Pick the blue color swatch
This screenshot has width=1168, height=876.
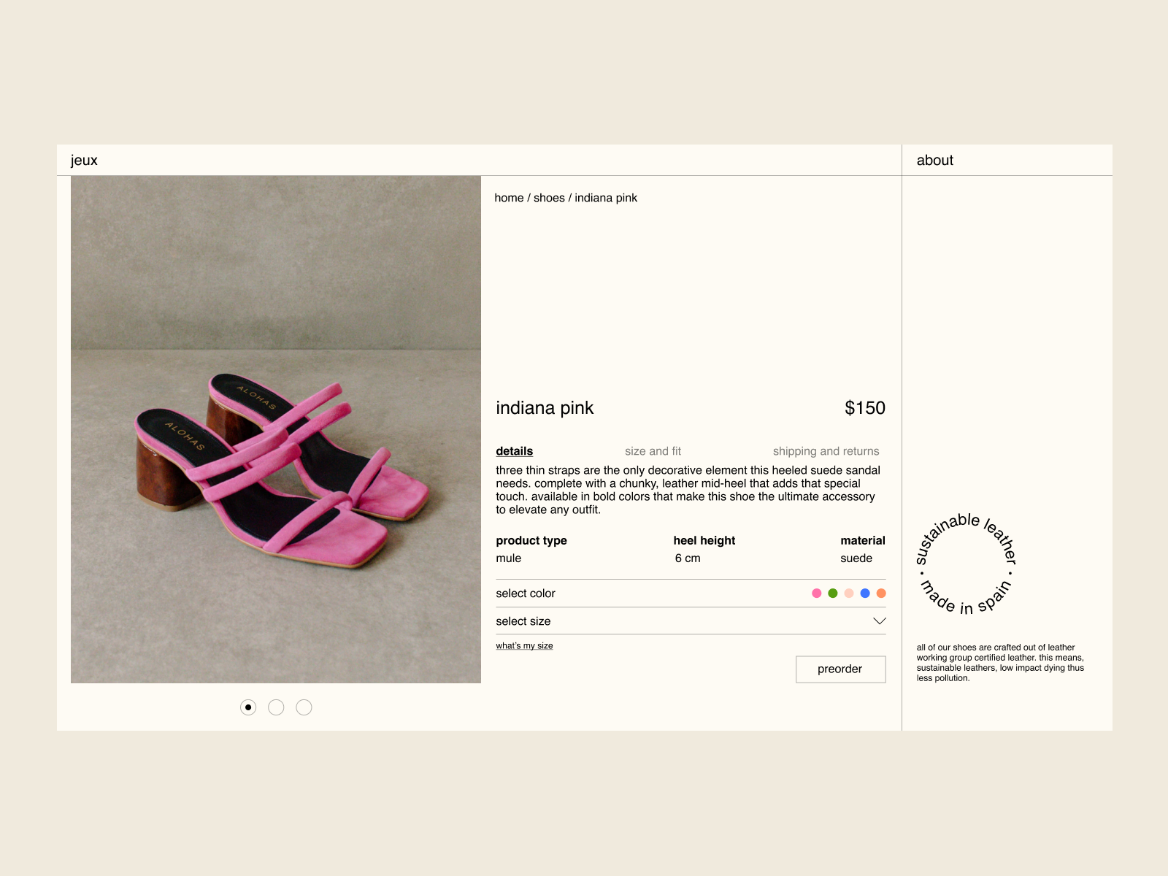(x=865, y=593)
